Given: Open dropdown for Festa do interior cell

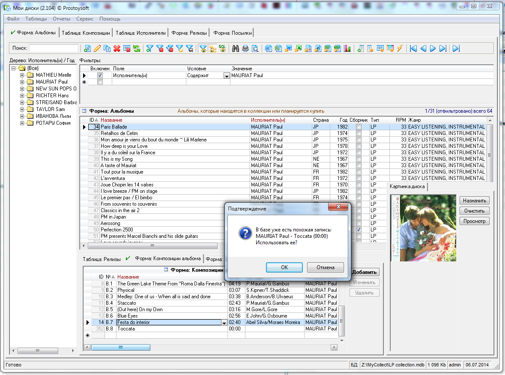Looking at the screenshot, I should (224, 323).
